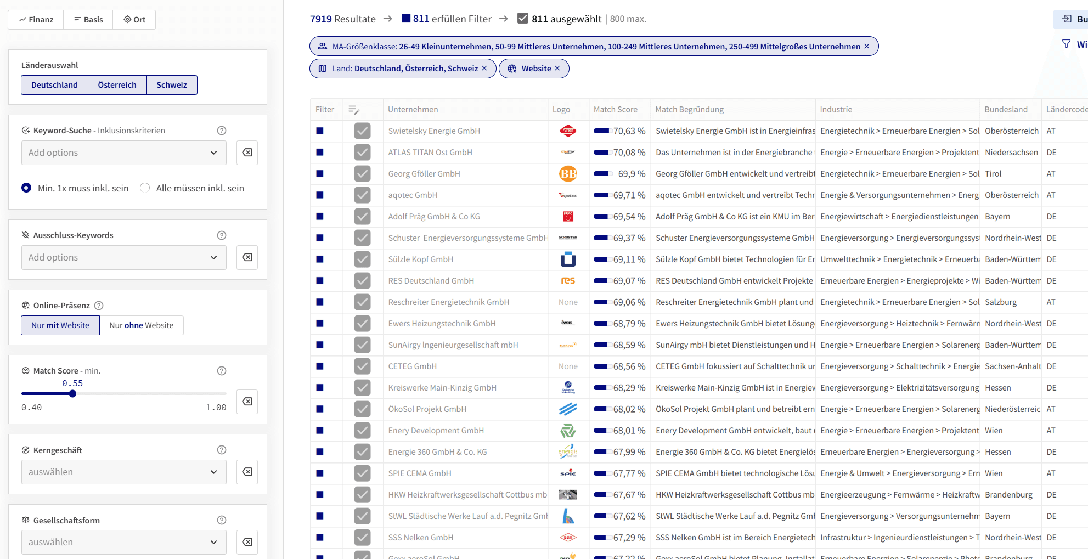This screenshot has width=1088, height=559.
Task: Open the SunAirgy Ingenieurgesellschaft mbH entry
Action: tap(453, 345)
